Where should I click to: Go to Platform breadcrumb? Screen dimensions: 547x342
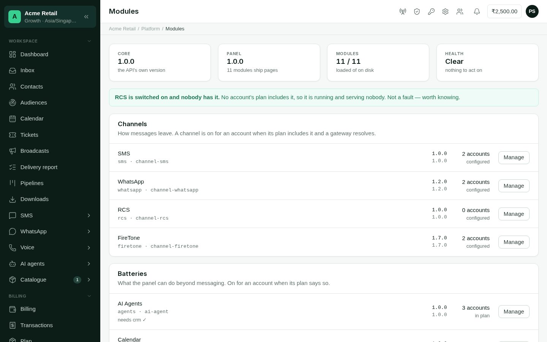150,29
